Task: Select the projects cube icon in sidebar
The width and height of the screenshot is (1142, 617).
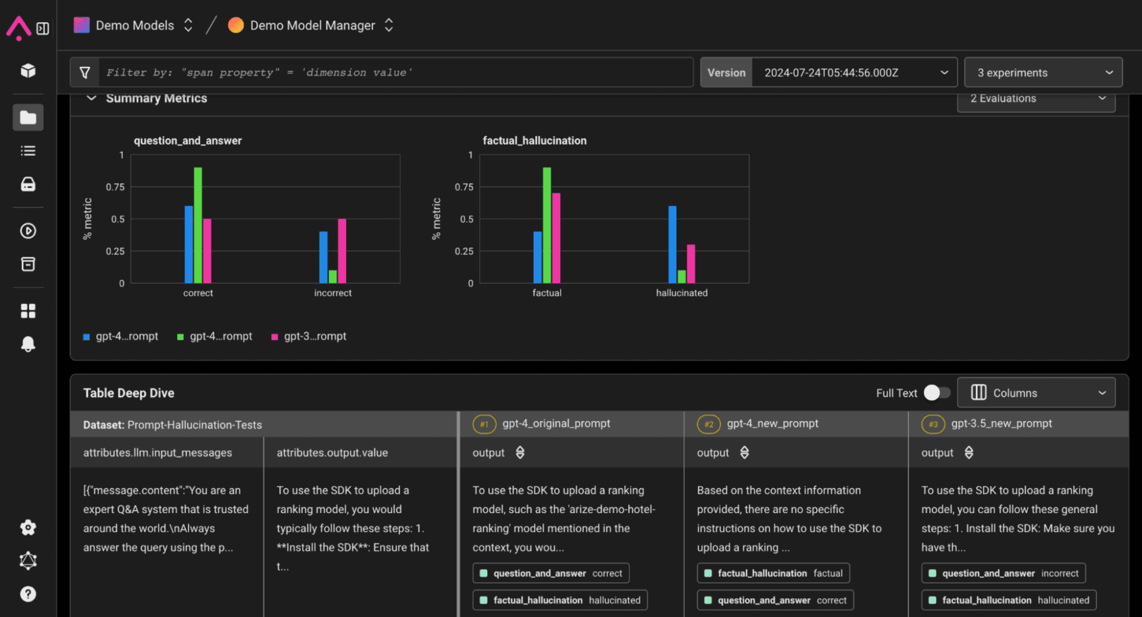Action: [x=28, y=71]
